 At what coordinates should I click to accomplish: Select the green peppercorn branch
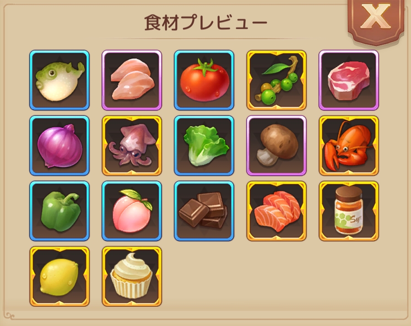(x=276, y=80)
